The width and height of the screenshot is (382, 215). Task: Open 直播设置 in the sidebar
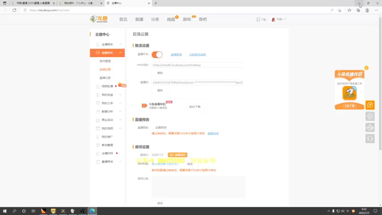click(105, 69)
